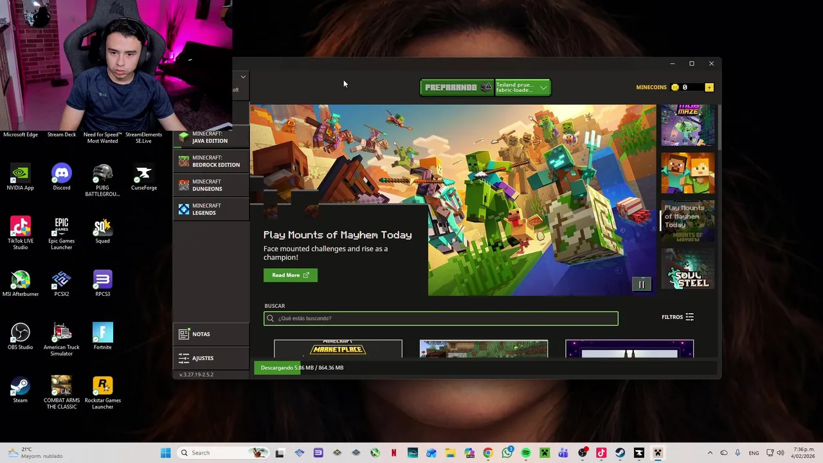The image size is (823, 463).
Task: Select Combat Arms The Classic icon
Action: coord(62,393)
